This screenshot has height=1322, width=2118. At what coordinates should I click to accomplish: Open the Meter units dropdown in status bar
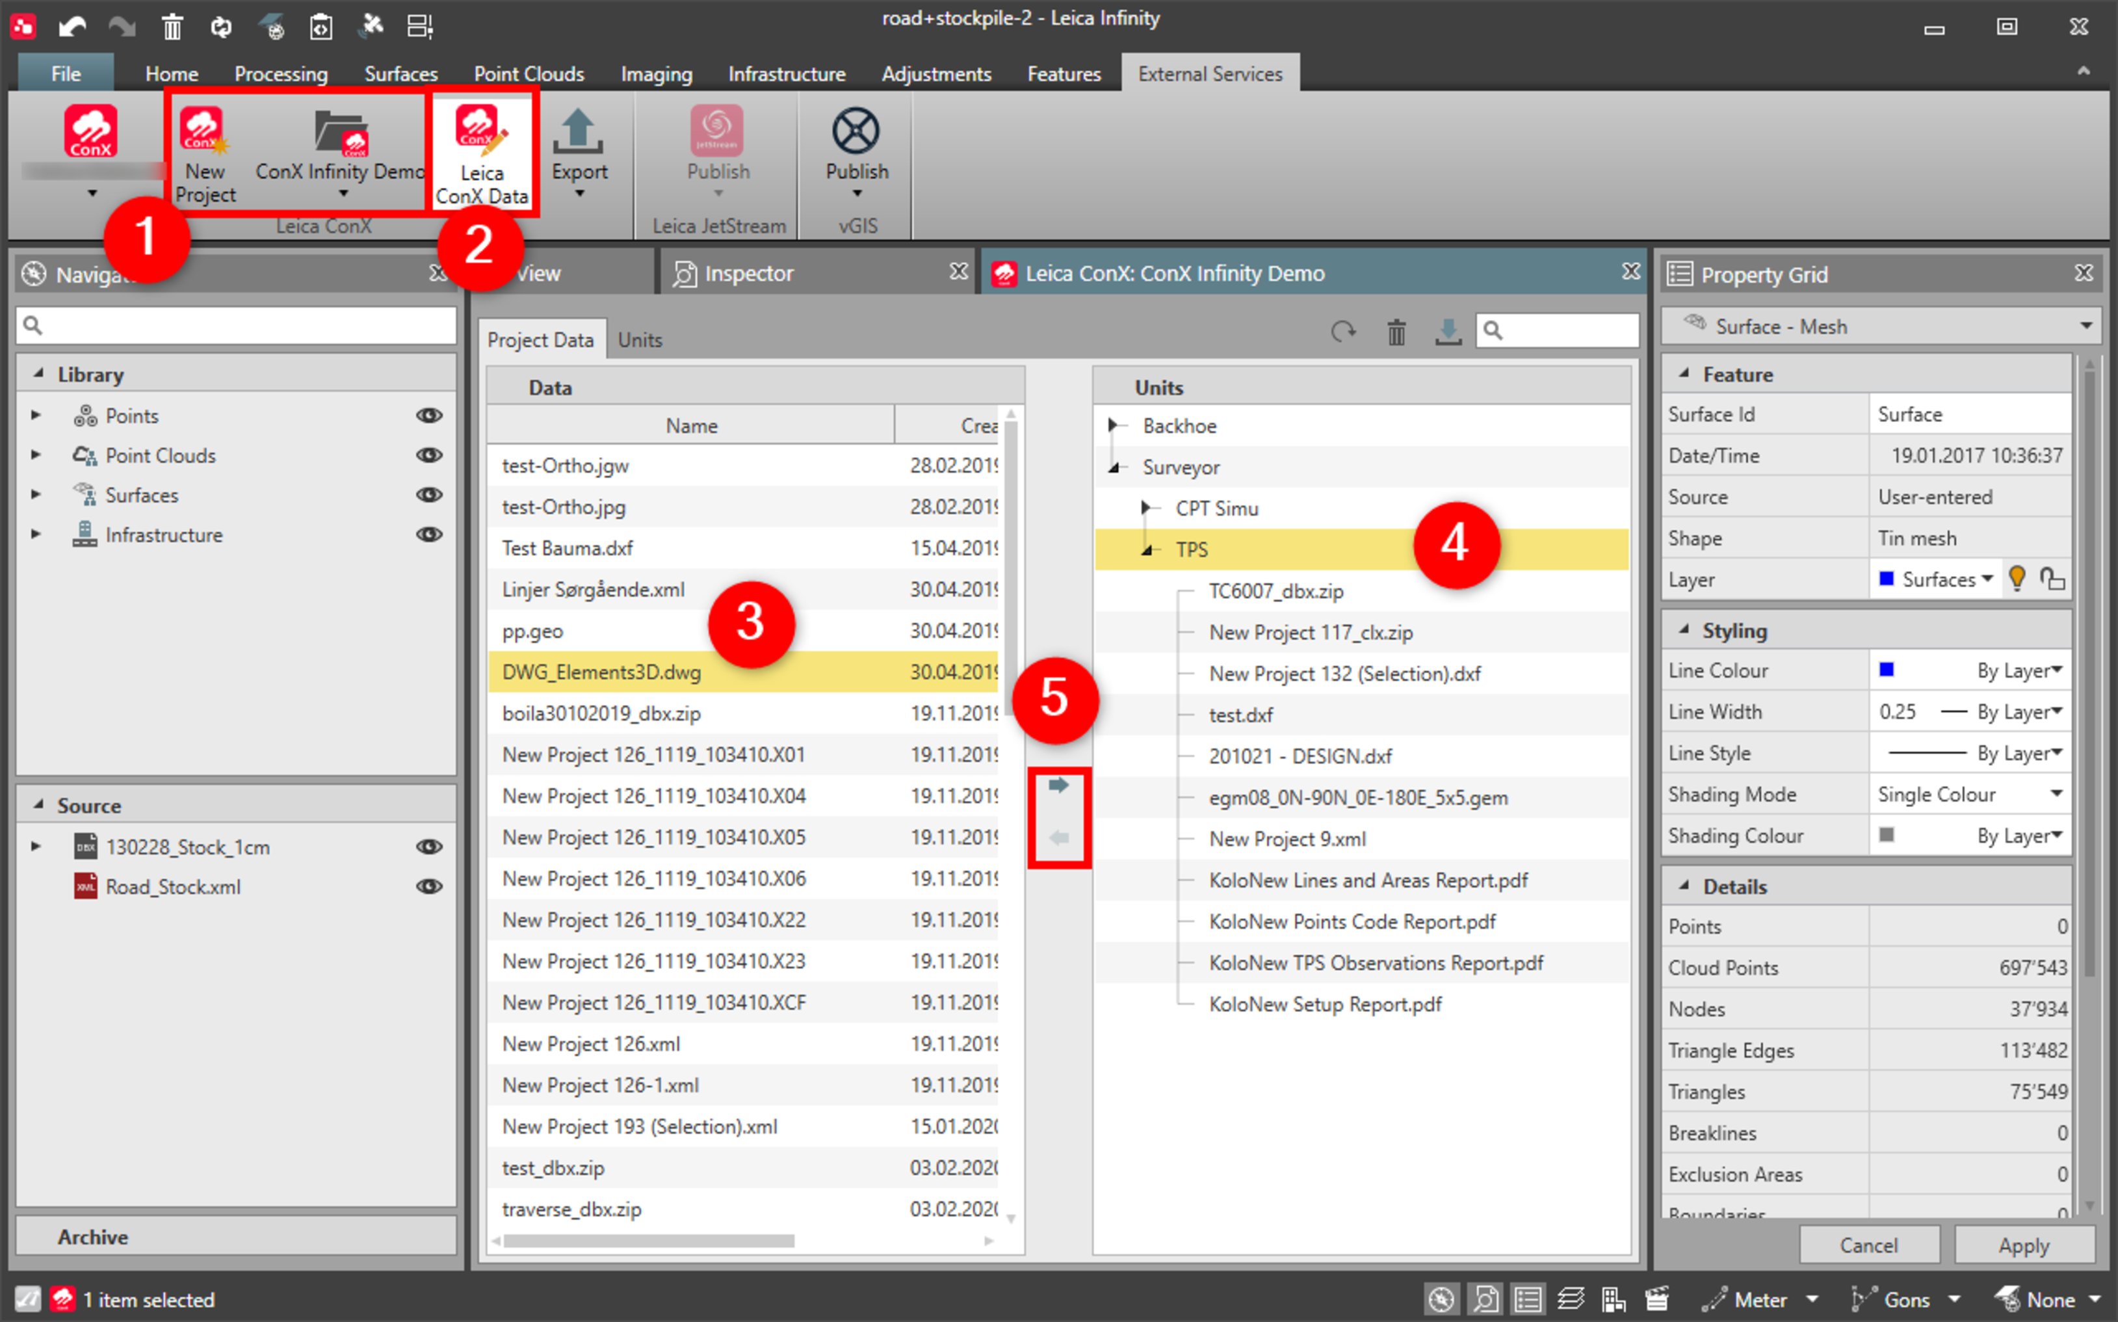[1812, 1299]
